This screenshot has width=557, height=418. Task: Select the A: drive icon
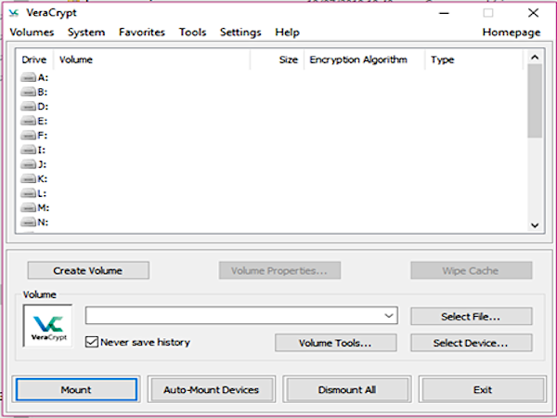[28, 78]
